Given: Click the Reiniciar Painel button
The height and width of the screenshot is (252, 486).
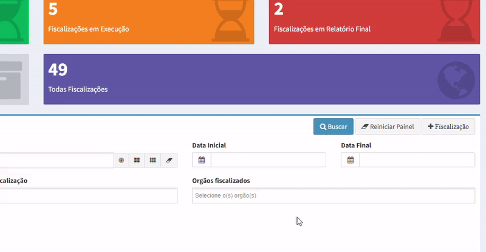Looking at the screenshot, I should [388, 127].
